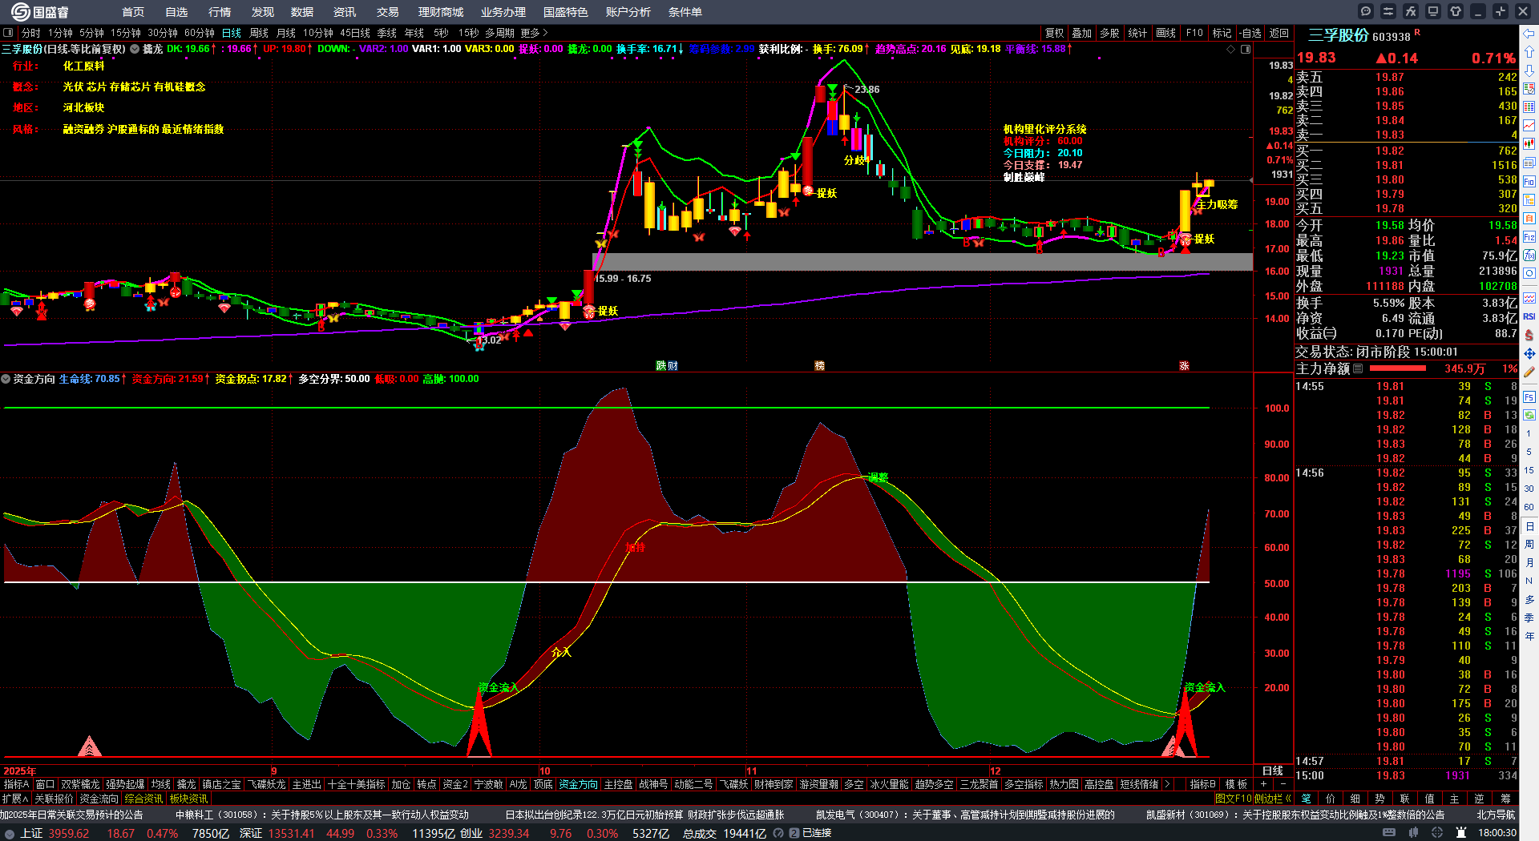
Task: Expand the 更多 periods dropdown
Action: (x=534, y=33)
